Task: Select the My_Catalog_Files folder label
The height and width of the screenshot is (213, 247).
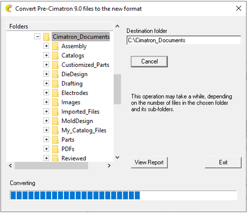Action: pyautogui.click(x=84, y=131)
